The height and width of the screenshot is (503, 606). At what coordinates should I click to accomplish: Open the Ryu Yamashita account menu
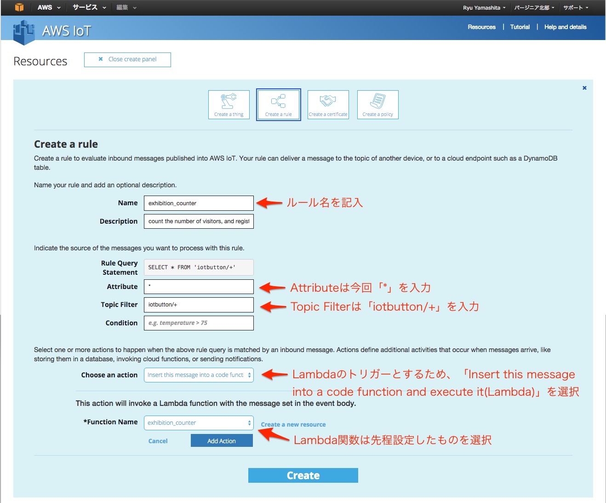484,8
